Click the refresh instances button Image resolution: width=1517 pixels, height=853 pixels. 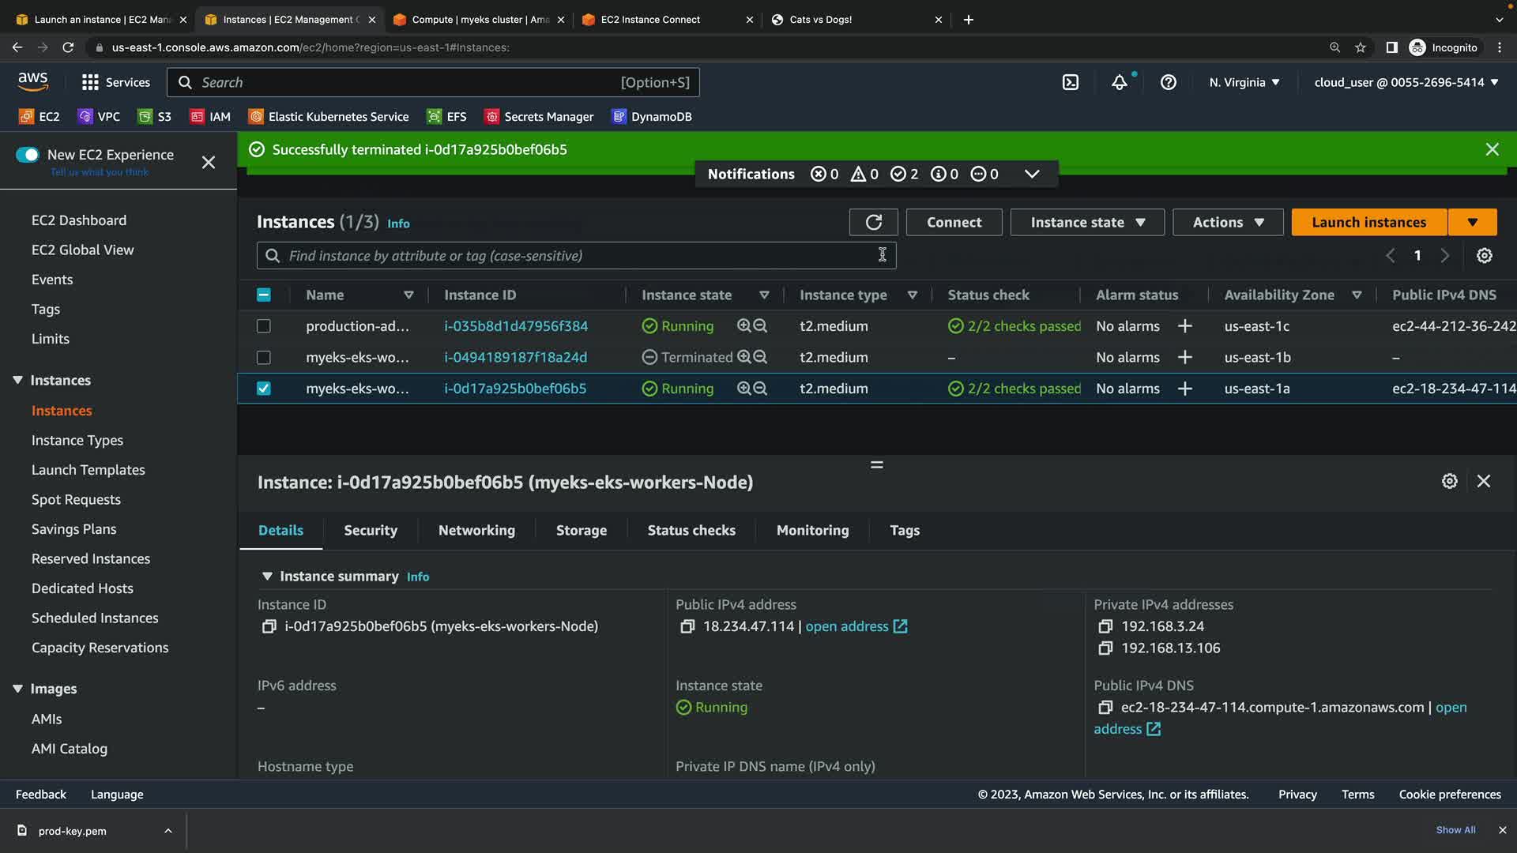coord(873,223)
